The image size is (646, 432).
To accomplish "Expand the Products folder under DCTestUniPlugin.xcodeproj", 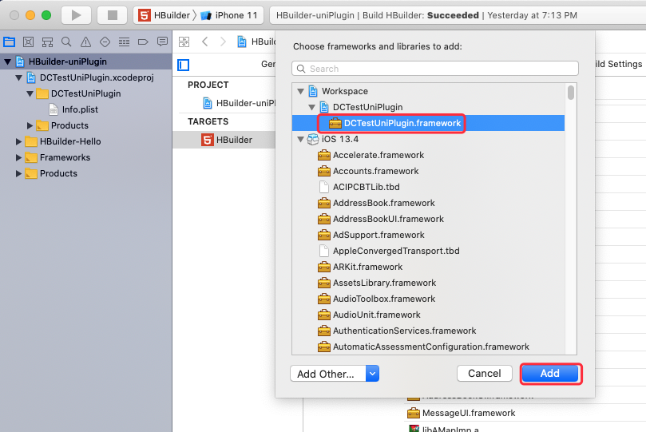I will [x=30, y=125].
